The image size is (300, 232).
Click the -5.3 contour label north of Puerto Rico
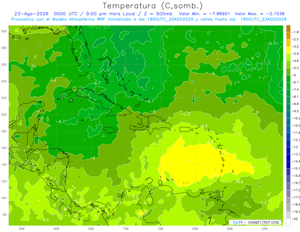(186, 114)
